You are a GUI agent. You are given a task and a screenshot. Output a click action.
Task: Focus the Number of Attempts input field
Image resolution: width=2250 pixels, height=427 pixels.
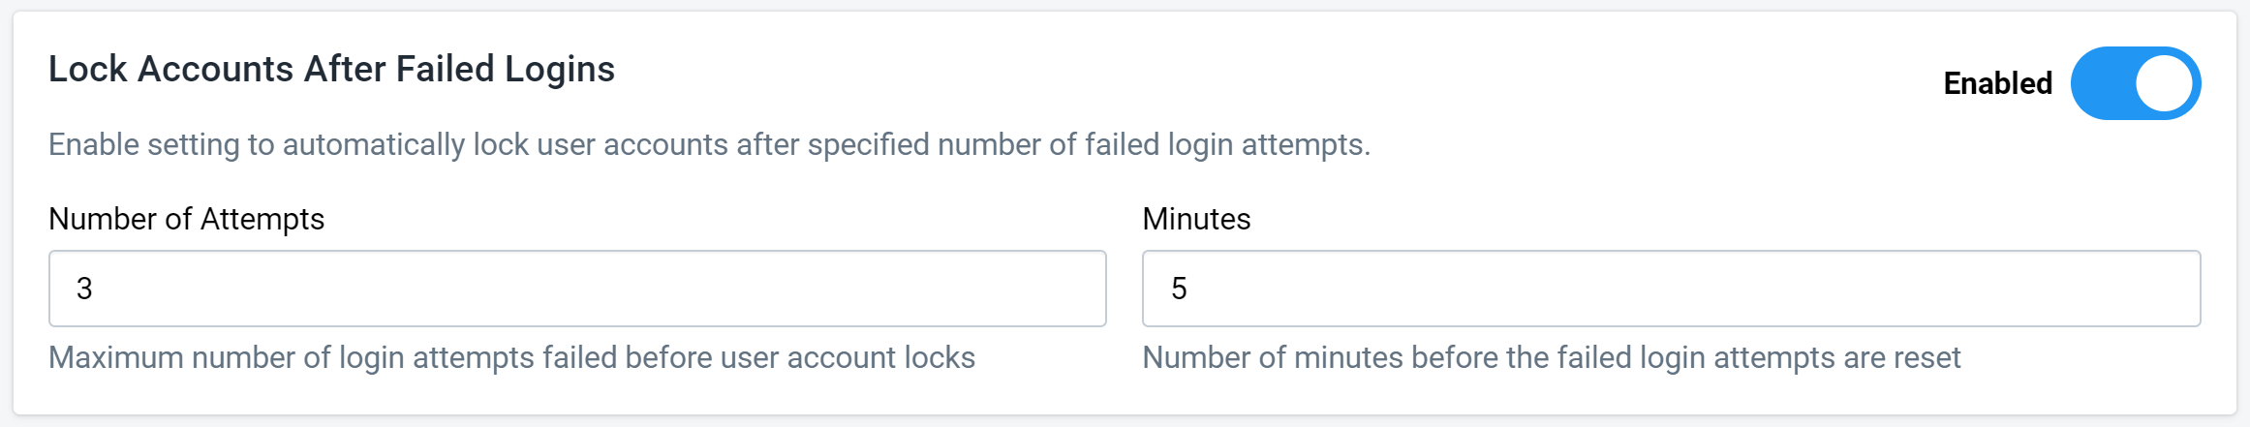pyautogui.click(x=577, y=289)
